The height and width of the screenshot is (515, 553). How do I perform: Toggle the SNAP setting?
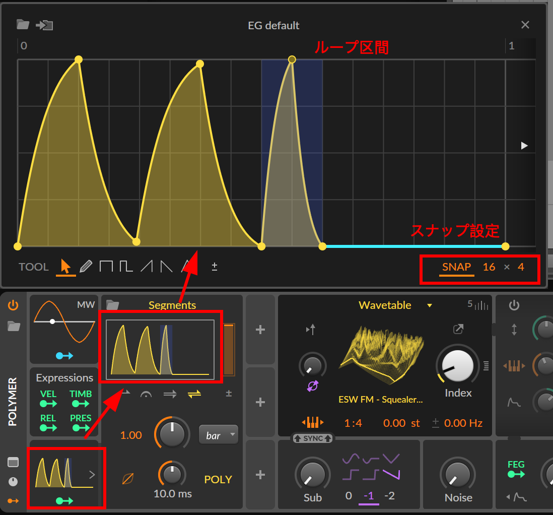point(456,267)
